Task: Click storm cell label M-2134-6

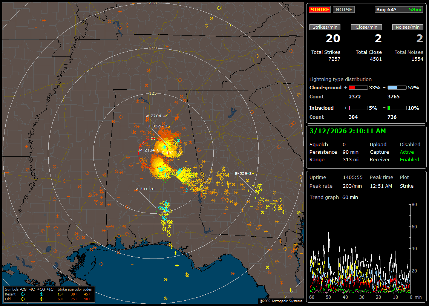Action: [x=149, y=150]
